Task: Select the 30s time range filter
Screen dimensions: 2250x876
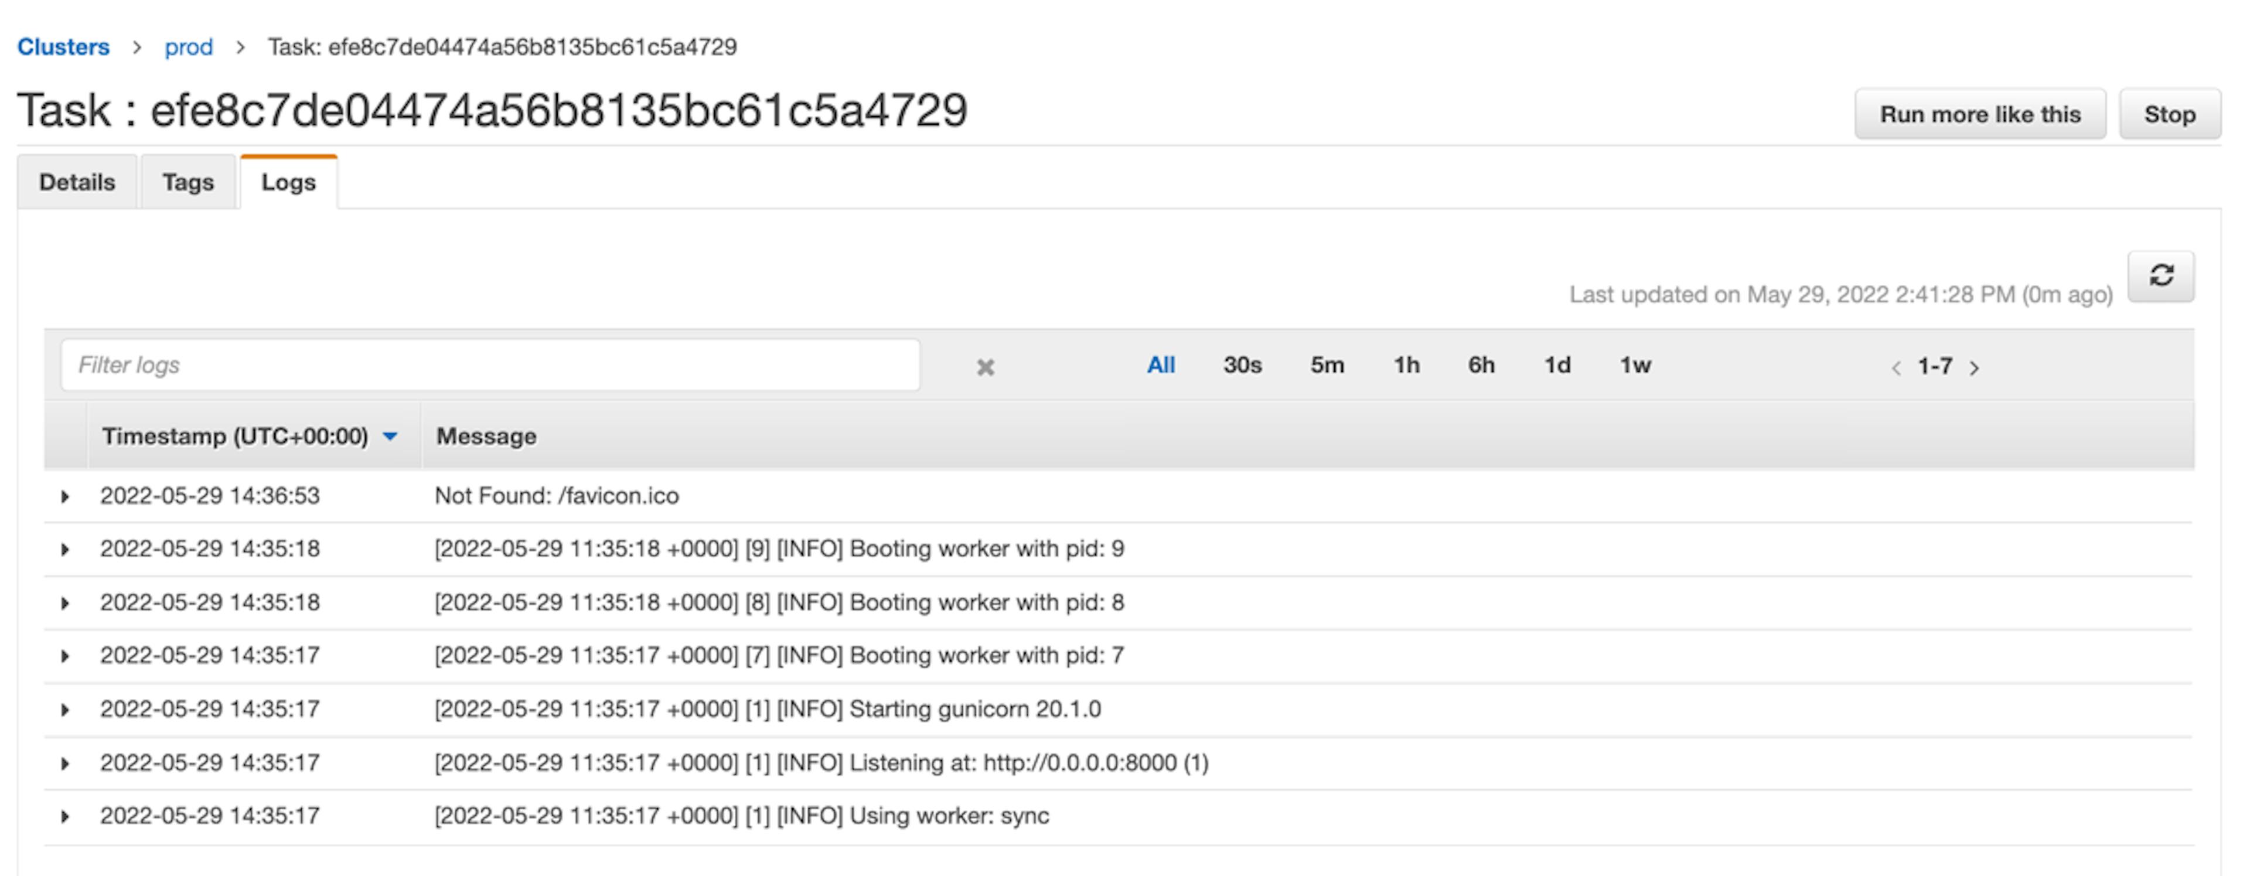Action: 1241,365
